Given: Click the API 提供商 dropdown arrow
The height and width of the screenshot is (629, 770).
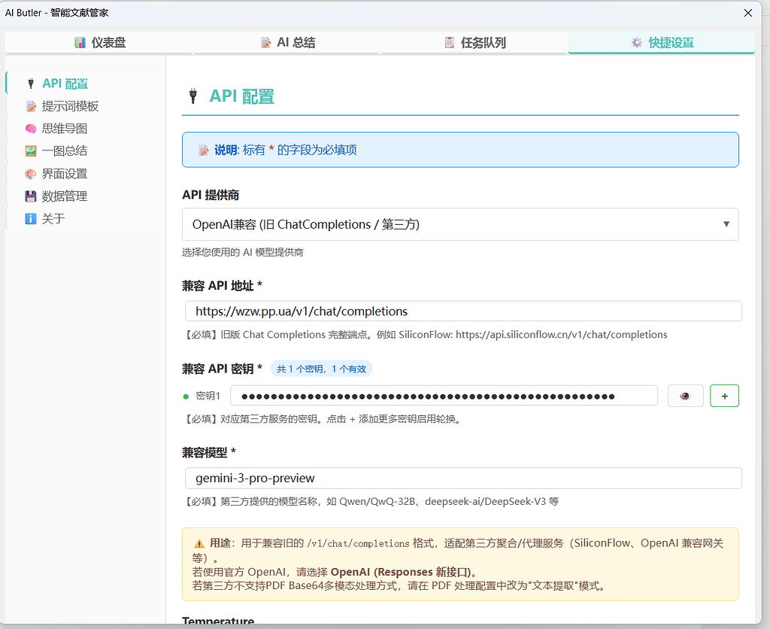Looking at the screenshot, I should (726, 224).
